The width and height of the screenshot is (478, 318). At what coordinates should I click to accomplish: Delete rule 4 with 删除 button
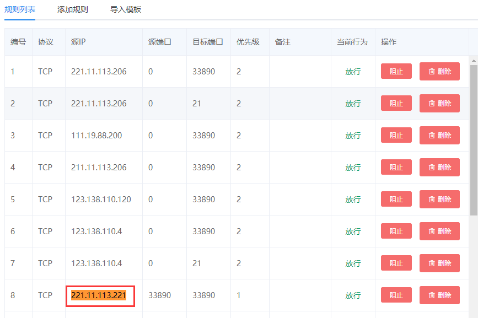(x=439, y=168)
